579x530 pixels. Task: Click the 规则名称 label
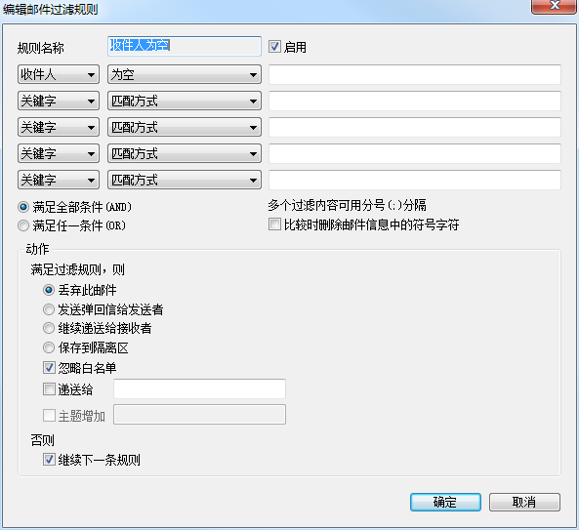tap(41, 48)
